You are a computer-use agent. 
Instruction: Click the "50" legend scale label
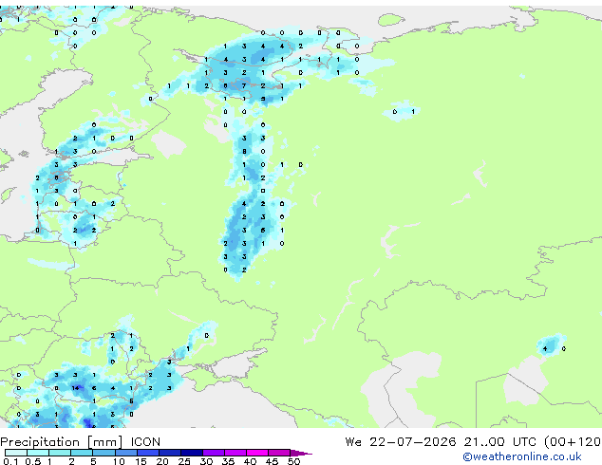pos(293,461)
